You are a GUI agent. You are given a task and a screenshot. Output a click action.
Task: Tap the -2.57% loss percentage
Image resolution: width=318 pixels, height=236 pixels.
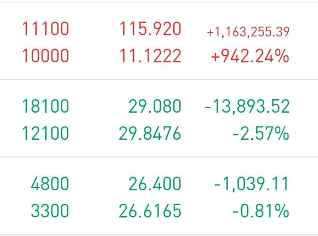(x=261, y=133)
